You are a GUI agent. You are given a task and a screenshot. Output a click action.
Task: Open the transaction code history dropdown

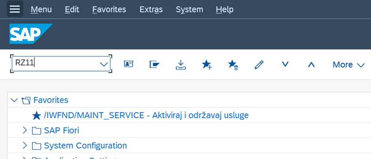(104, 64)
